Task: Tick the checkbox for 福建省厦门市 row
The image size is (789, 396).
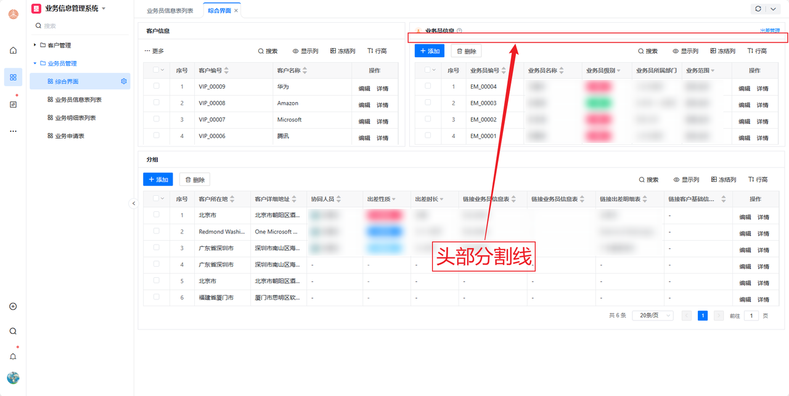Action: point(157,297)
